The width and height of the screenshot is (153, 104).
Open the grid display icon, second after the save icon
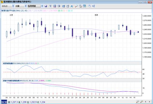tap(55, 6)
